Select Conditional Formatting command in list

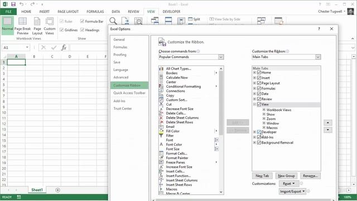click(x=184, y=87)
